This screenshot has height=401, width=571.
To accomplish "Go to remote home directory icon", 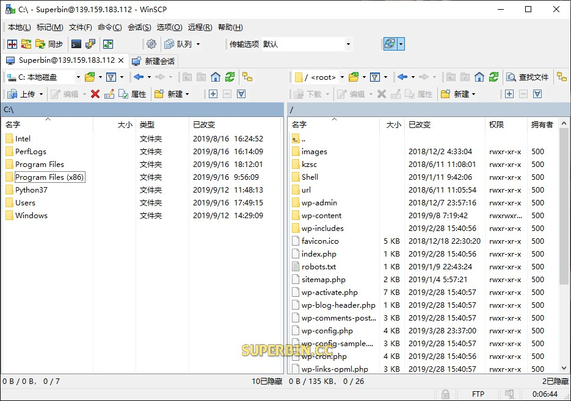I will click(x=479, y=77).
